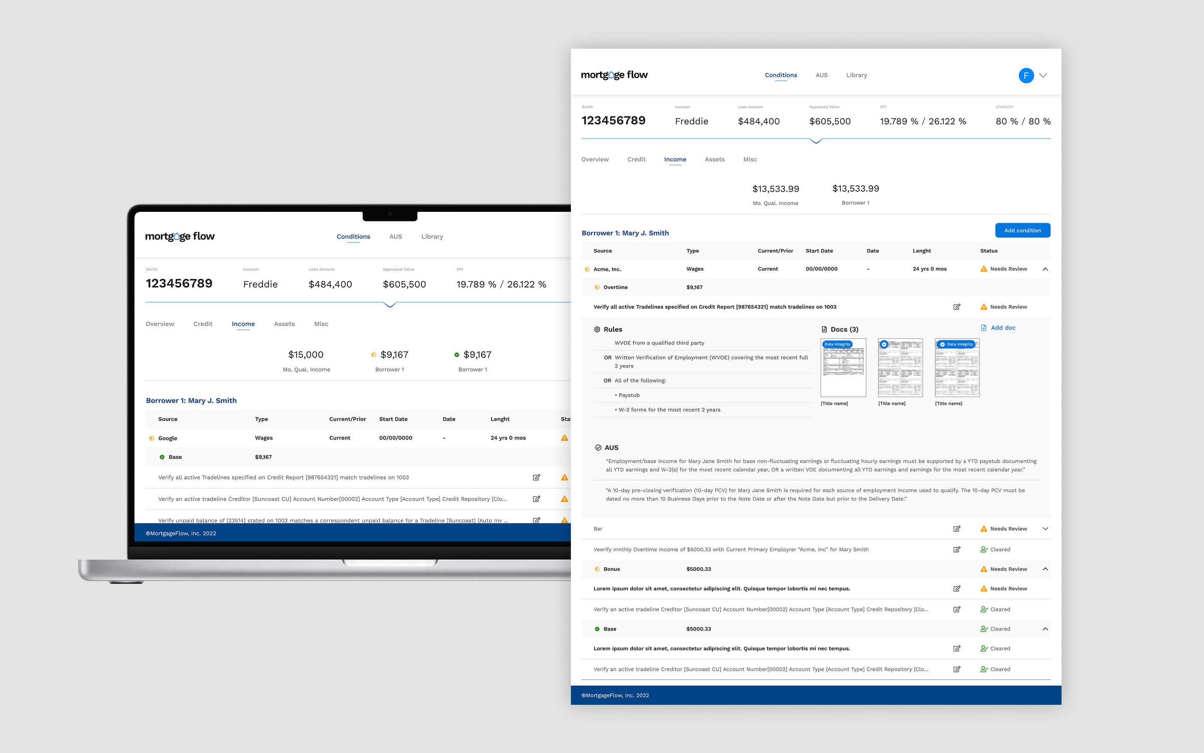This screenshot has height=753, width=1204.
Task: Click edit icon on Verify all active Tradelines row
Action: (x=957, y=307)
